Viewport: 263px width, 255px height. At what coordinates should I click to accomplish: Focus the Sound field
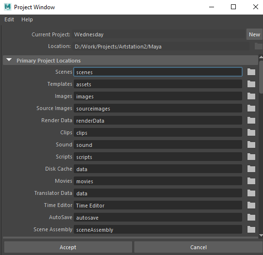pyautogui.click(x=158, y=144)
